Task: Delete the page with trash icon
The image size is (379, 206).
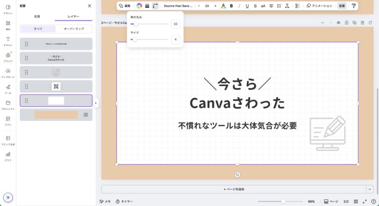Action: pos(362,23)
